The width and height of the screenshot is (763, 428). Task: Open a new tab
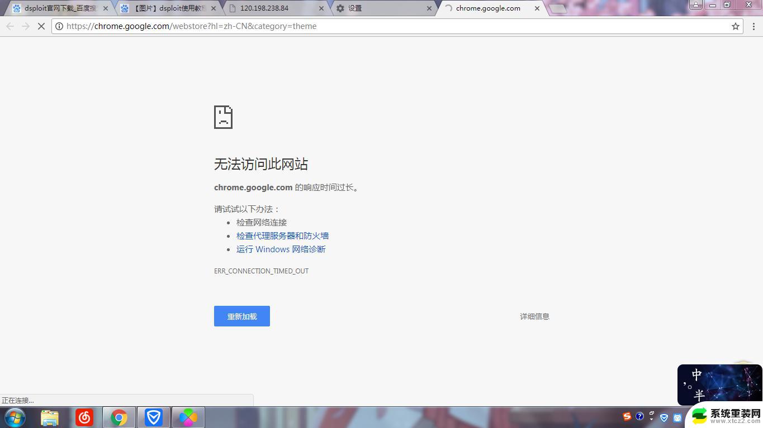557,9
